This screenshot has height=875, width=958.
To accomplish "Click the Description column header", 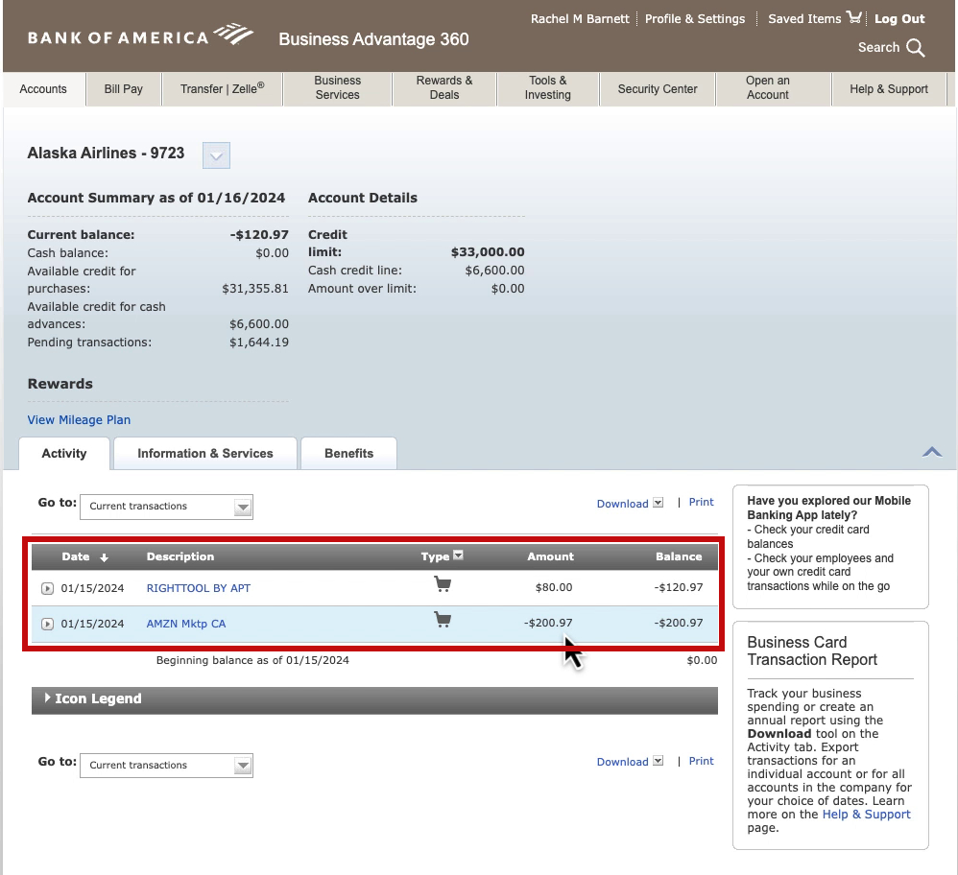I will [180, 556].
